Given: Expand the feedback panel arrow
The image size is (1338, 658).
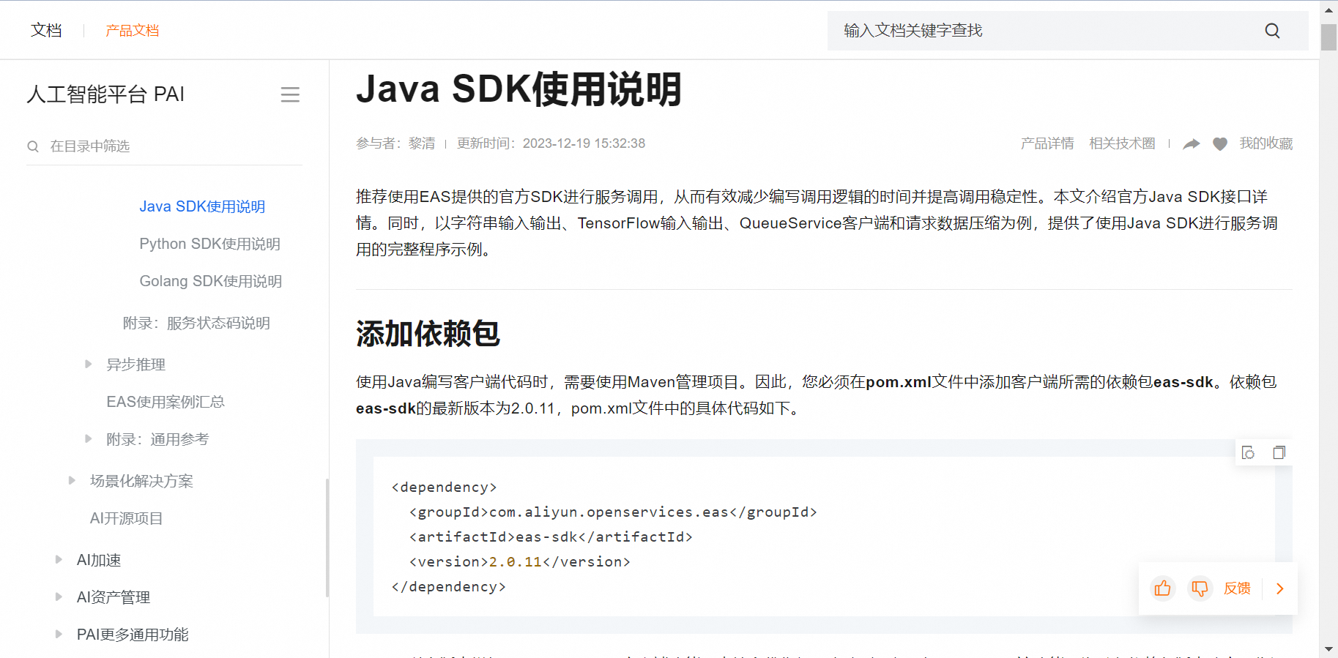Looking at the screenshot, I should point(1280,588).
